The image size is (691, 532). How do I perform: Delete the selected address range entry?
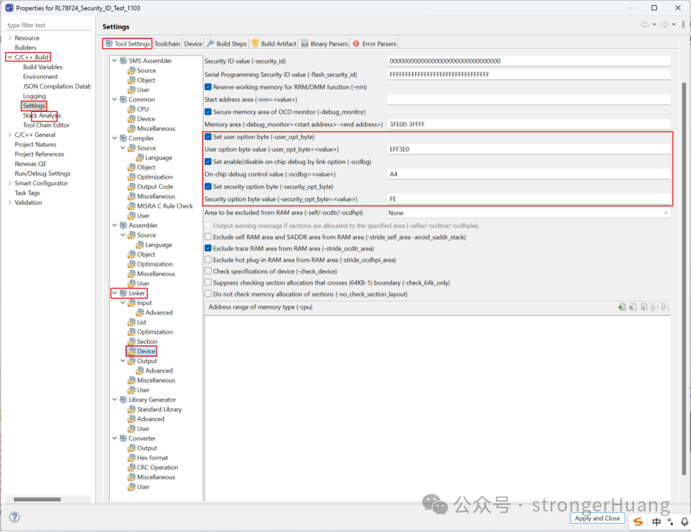click(x=632, y=307)
